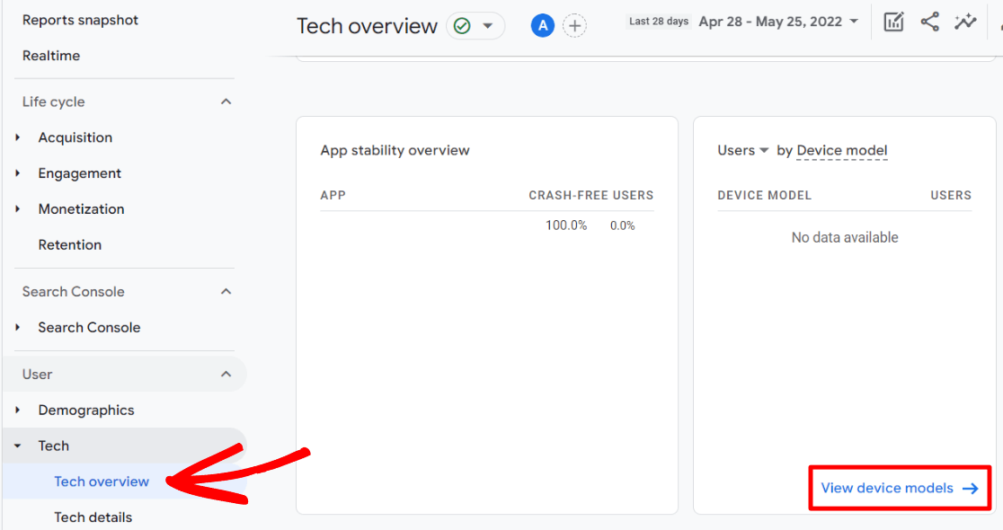Click the blue A account avatar
The width and height of the screenshot is (1003, 530).
542,25
